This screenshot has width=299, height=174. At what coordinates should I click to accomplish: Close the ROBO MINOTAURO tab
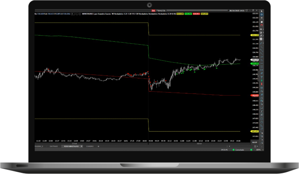pos(81,146)
